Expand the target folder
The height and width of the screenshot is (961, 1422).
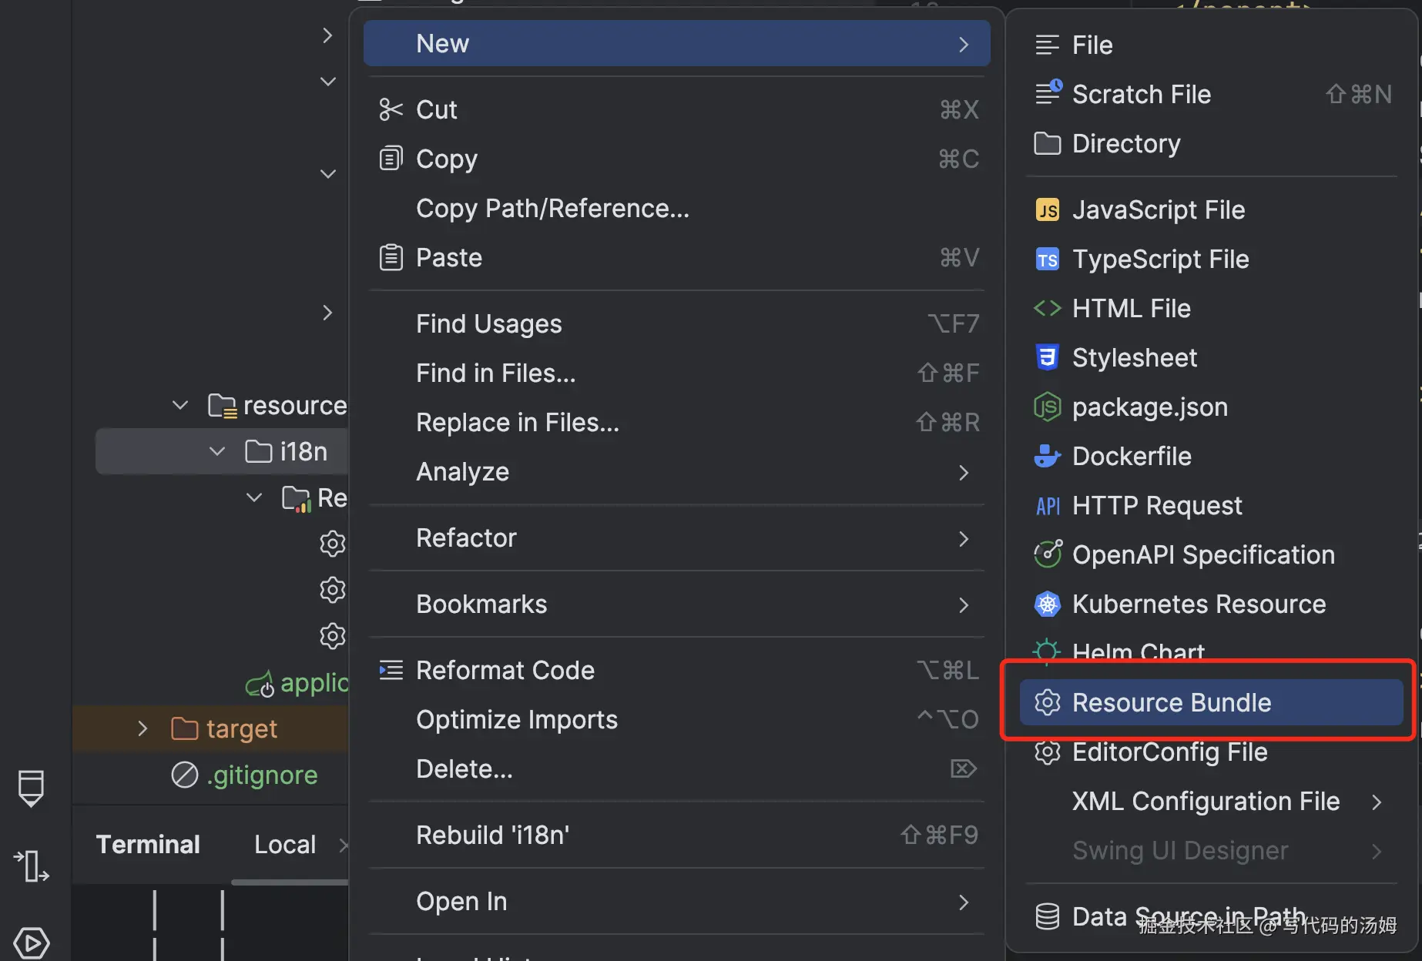(x=143, y=728)
